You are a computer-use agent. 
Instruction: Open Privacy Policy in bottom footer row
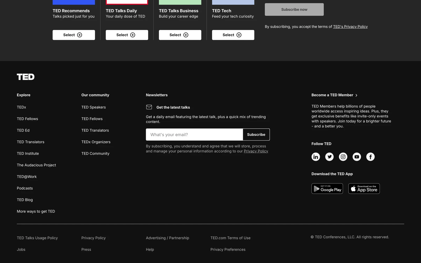(x=93, y=238)
